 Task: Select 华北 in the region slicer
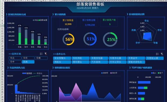pyautogui.click(x=15, y=58)
